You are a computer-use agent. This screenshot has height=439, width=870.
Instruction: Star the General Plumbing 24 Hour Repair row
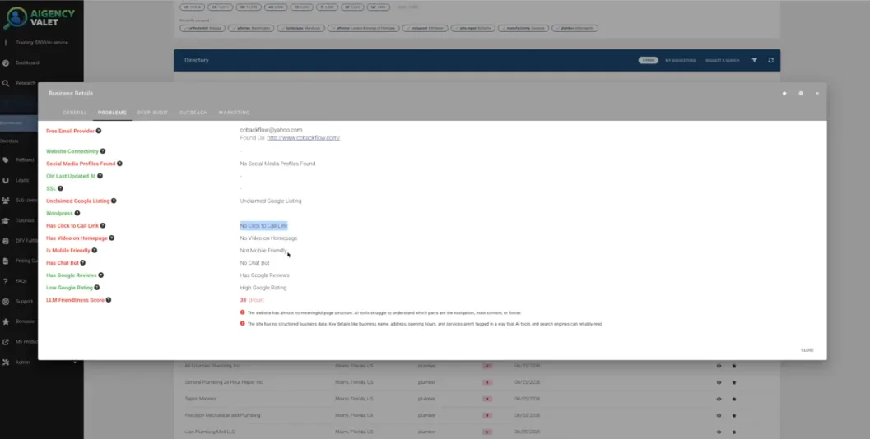coord(734,382)
